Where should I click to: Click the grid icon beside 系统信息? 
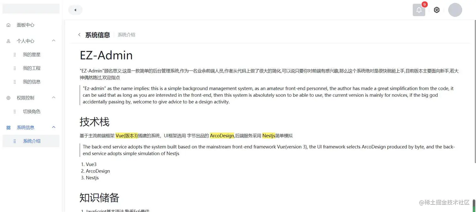(x=8, y=128)
